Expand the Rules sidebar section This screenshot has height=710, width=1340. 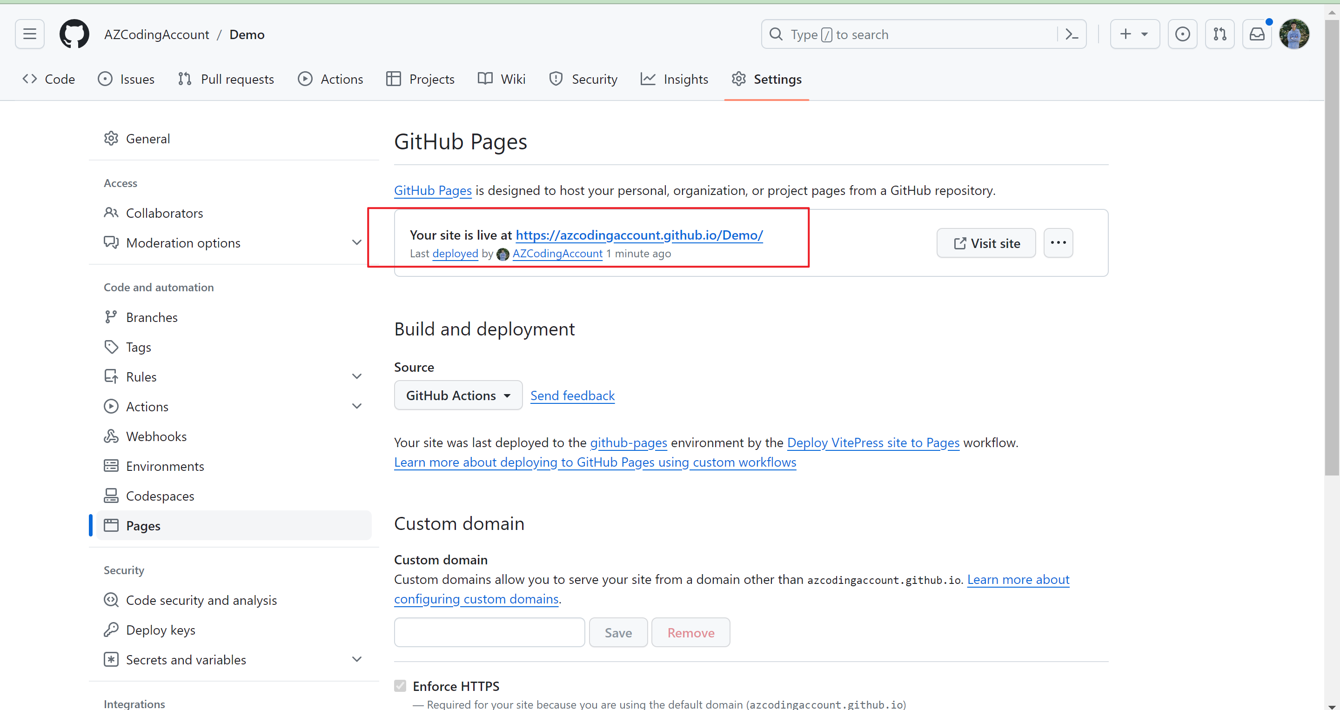[356, 376]
